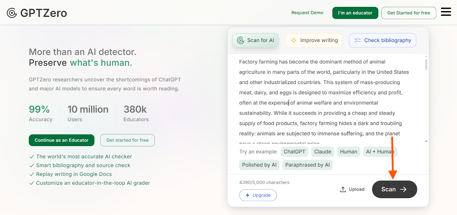Click the Scan for AI target icon
The height and width of the screenshot is (215, 457).
241,40
